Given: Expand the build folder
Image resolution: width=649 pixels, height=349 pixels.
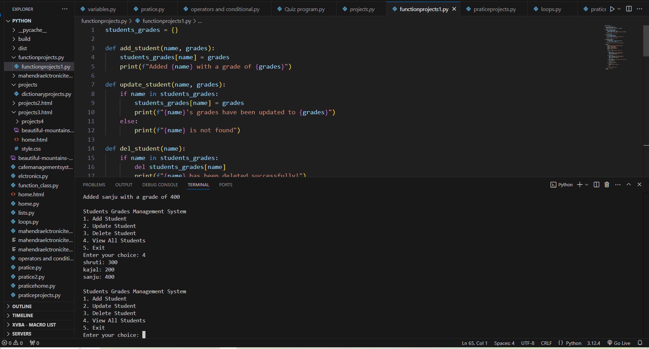Looking at the screenshot, I should (39, 39).
